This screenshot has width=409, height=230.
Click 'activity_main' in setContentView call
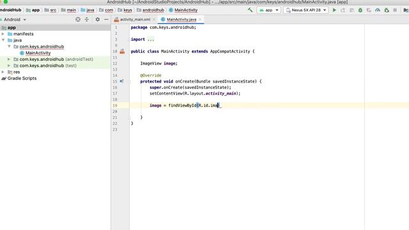pyautogui.click(x=221, y=93)
